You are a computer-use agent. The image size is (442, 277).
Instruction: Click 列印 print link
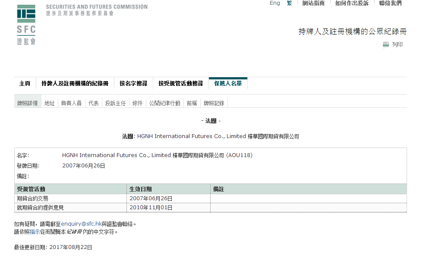coord(397,44)
